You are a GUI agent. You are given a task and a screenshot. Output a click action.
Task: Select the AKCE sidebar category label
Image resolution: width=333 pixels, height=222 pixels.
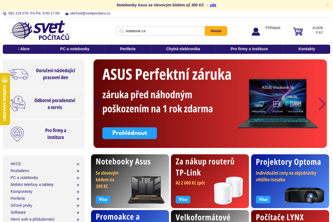pos(16,164)
